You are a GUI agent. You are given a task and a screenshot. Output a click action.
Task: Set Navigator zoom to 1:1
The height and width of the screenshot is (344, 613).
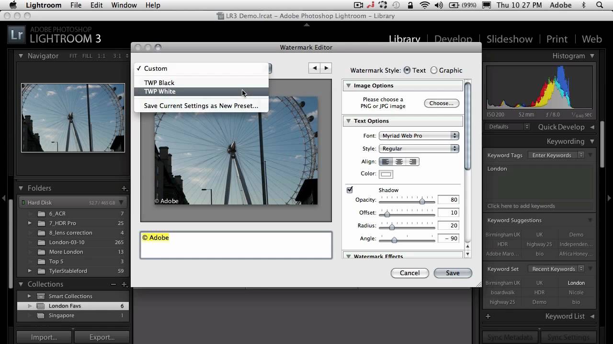(102, 56)
